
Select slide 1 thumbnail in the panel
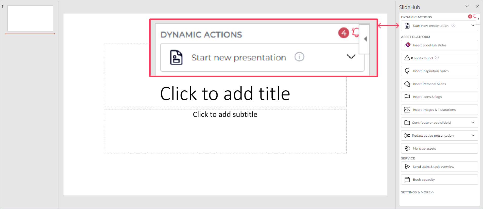tap(30, 18)
